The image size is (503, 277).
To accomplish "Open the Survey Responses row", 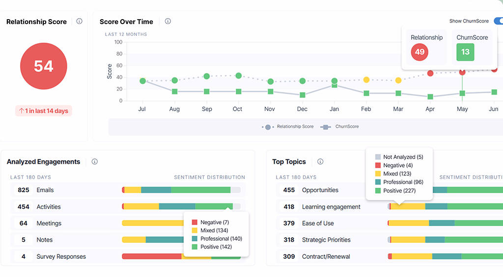I will (61, 257).
